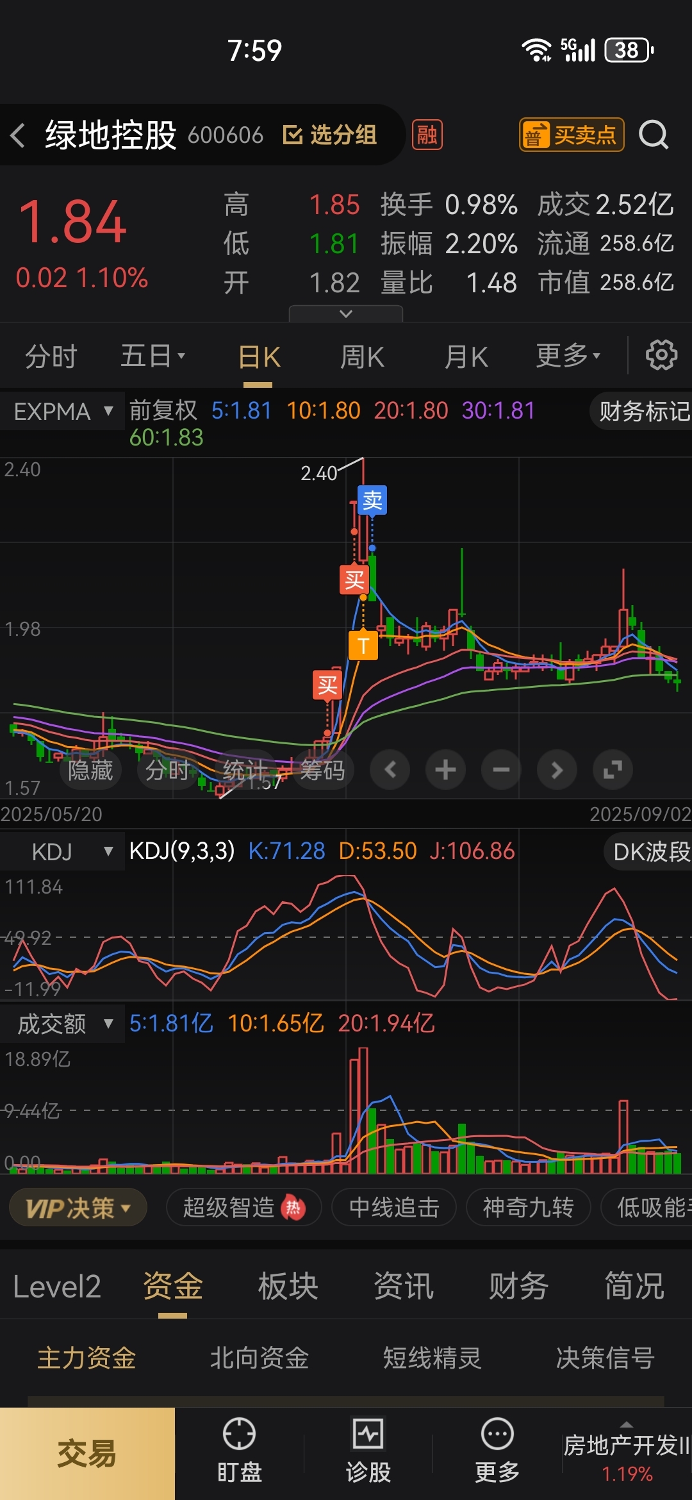Open the 资讯 news tab
Screen dimensions: 692x1500
(404, 1287)
